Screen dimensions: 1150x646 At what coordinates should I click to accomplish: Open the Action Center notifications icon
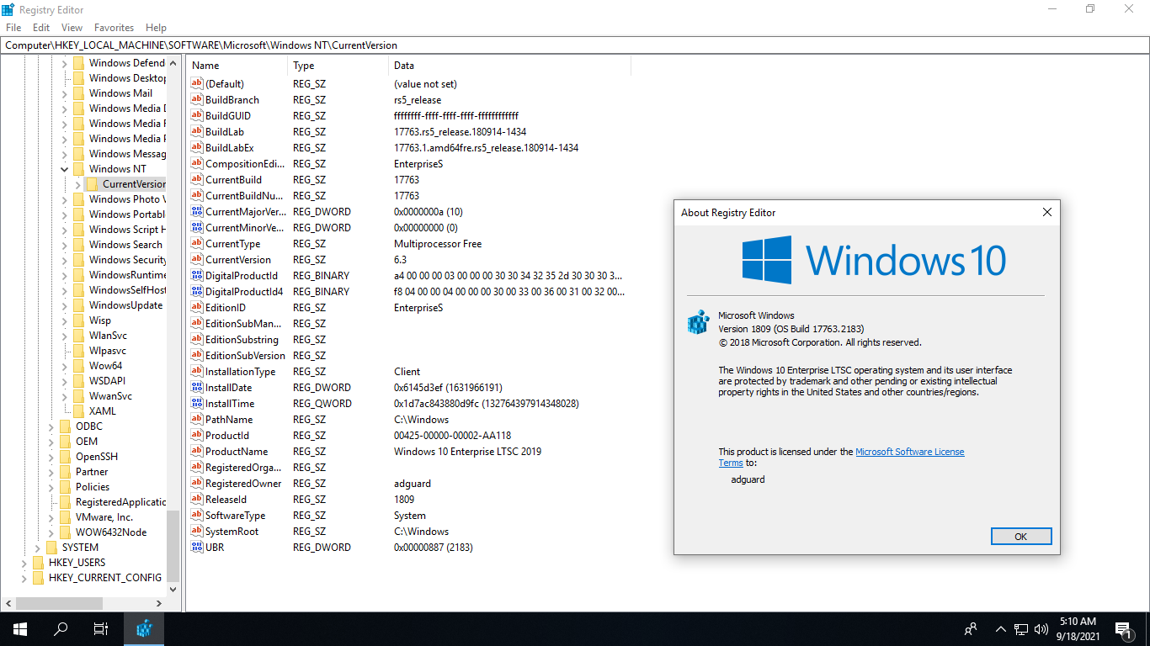(1124, 629)
